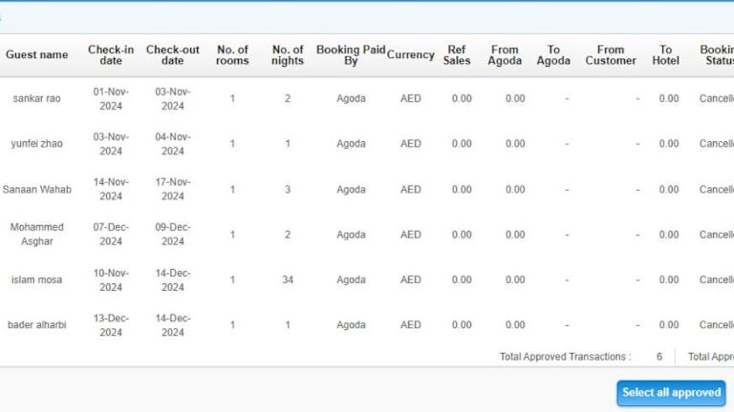Select the No. of nights header
Viewport: 734px width, 412px height.
[x=288, y=55]
